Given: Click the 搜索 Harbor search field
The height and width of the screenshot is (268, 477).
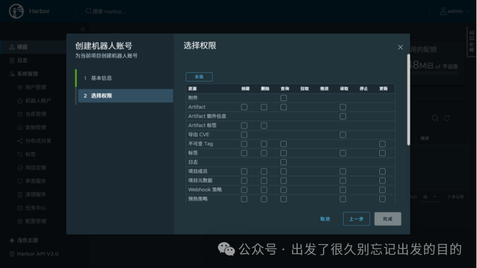Looking at the screenshot, I should point(109,11).
